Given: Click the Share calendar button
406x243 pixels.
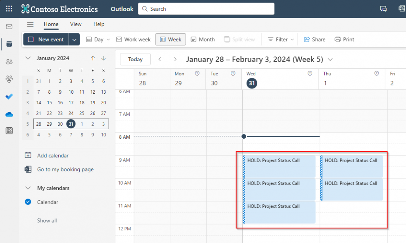Looking at the screenshot, I should pos(314,40).
